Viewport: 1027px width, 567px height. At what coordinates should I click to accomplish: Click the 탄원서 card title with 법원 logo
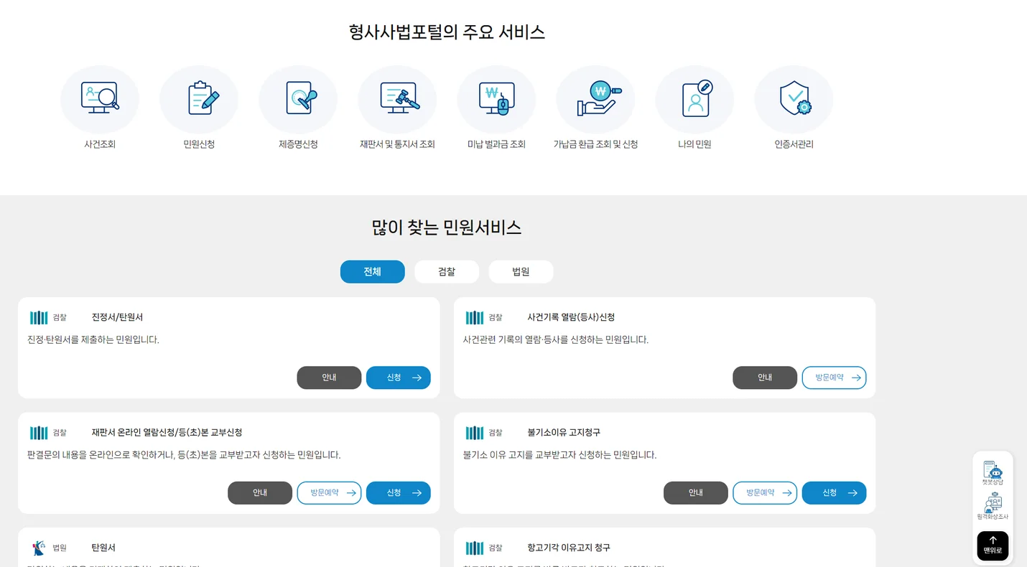pyautogui.click(x=103, y=548)
